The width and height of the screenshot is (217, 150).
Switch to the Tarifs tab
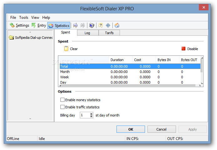click(109, 33)
